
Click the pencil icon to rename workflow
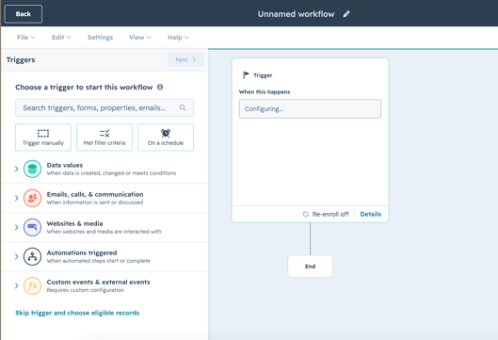tap(346, 14)
